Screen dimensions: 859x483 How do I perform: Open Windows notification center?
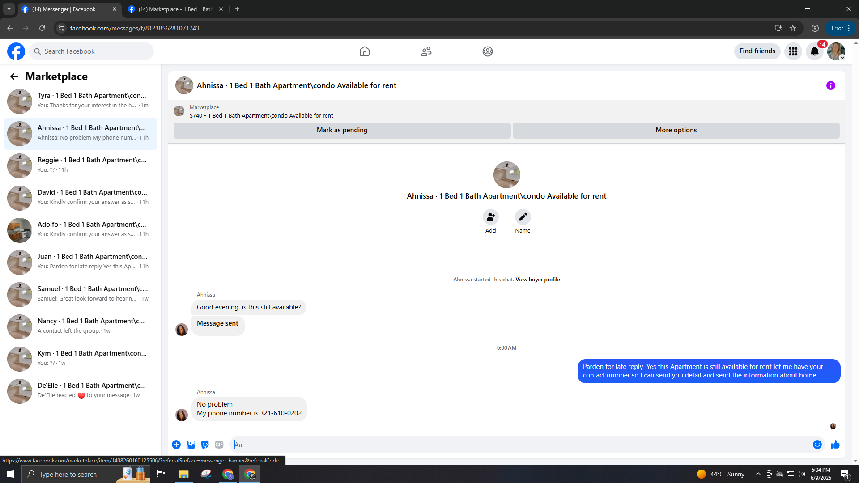[x=845, y=474]
